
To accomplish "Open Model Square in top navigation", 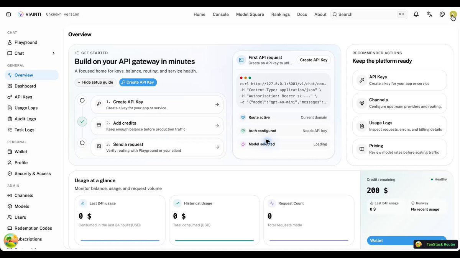I will coord(250,15).
